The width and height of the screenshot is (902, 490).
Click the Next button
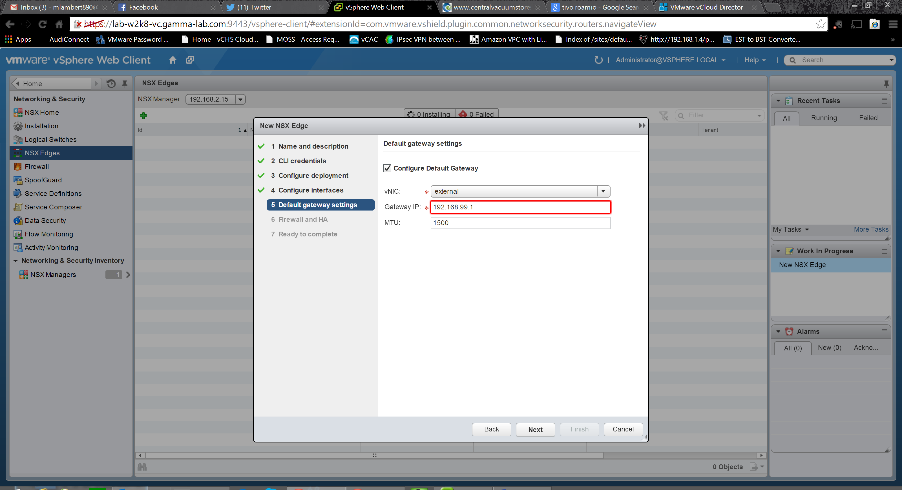pyautogui.click(x=535, y=429)
